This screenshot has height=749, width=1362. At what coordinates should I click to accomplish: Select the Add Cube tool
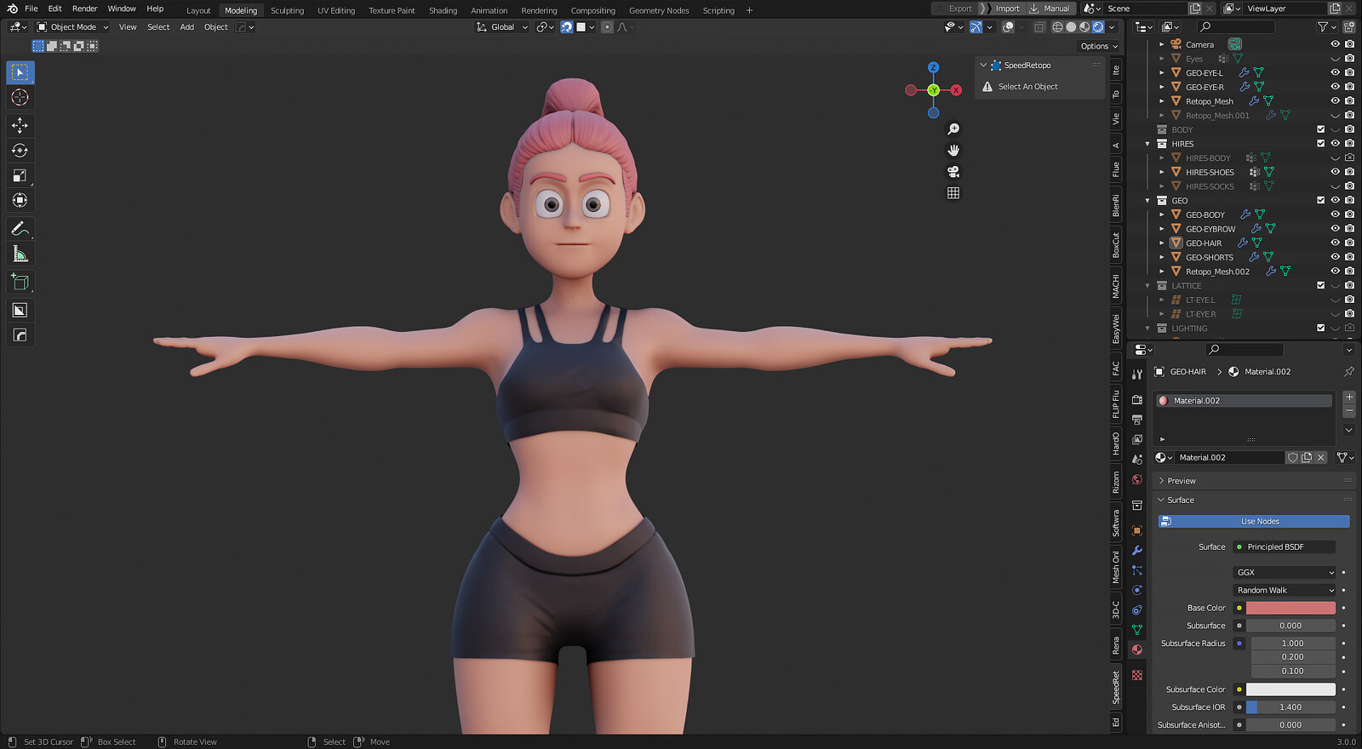pos(20,282)
